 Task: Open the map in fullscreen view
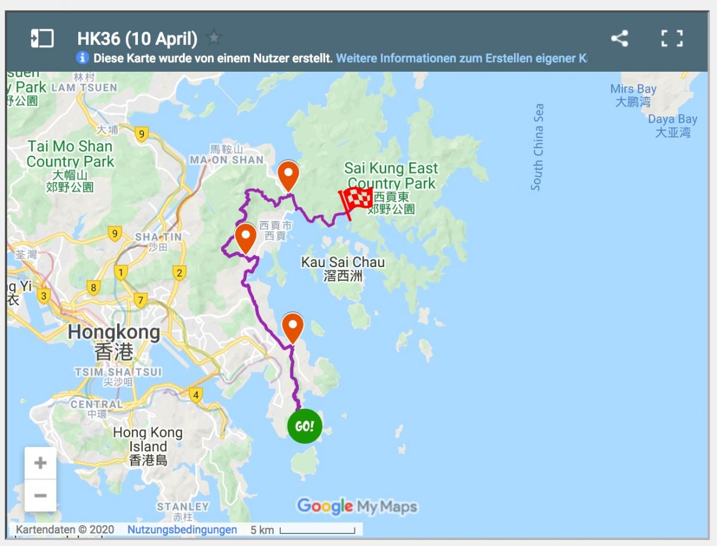point(672,39)
